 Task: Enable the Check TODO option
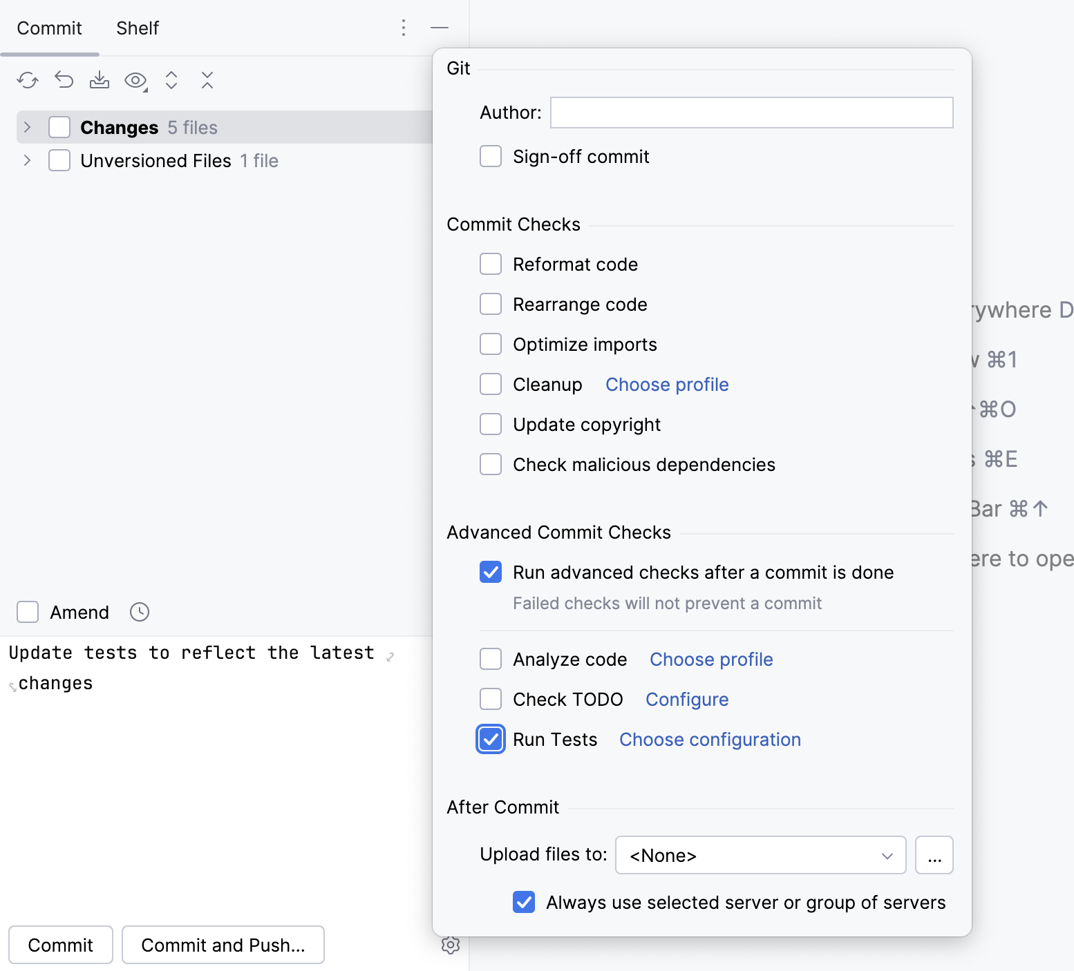(491, 699)
